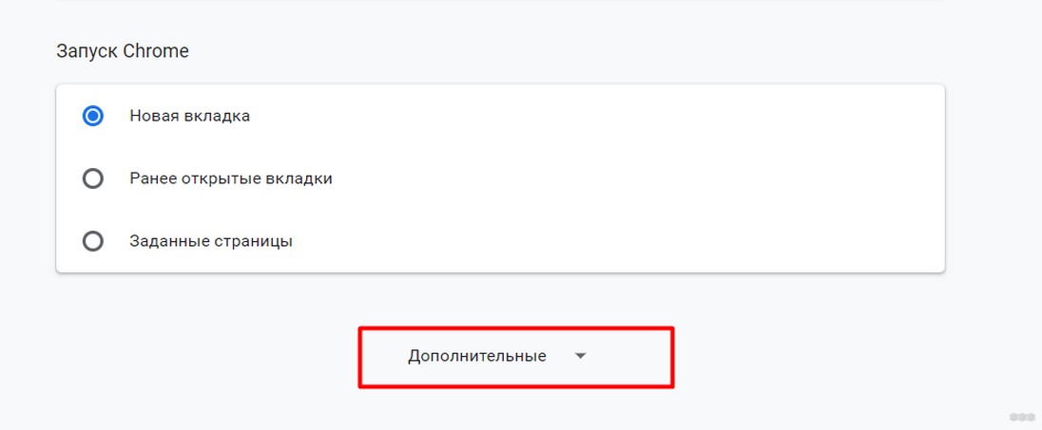Click the red highlight frame around "Дополнительные"
Image resolution: width=1042 pixels, height=430 pixels.
pyautogui.click(x=359, y=357)
